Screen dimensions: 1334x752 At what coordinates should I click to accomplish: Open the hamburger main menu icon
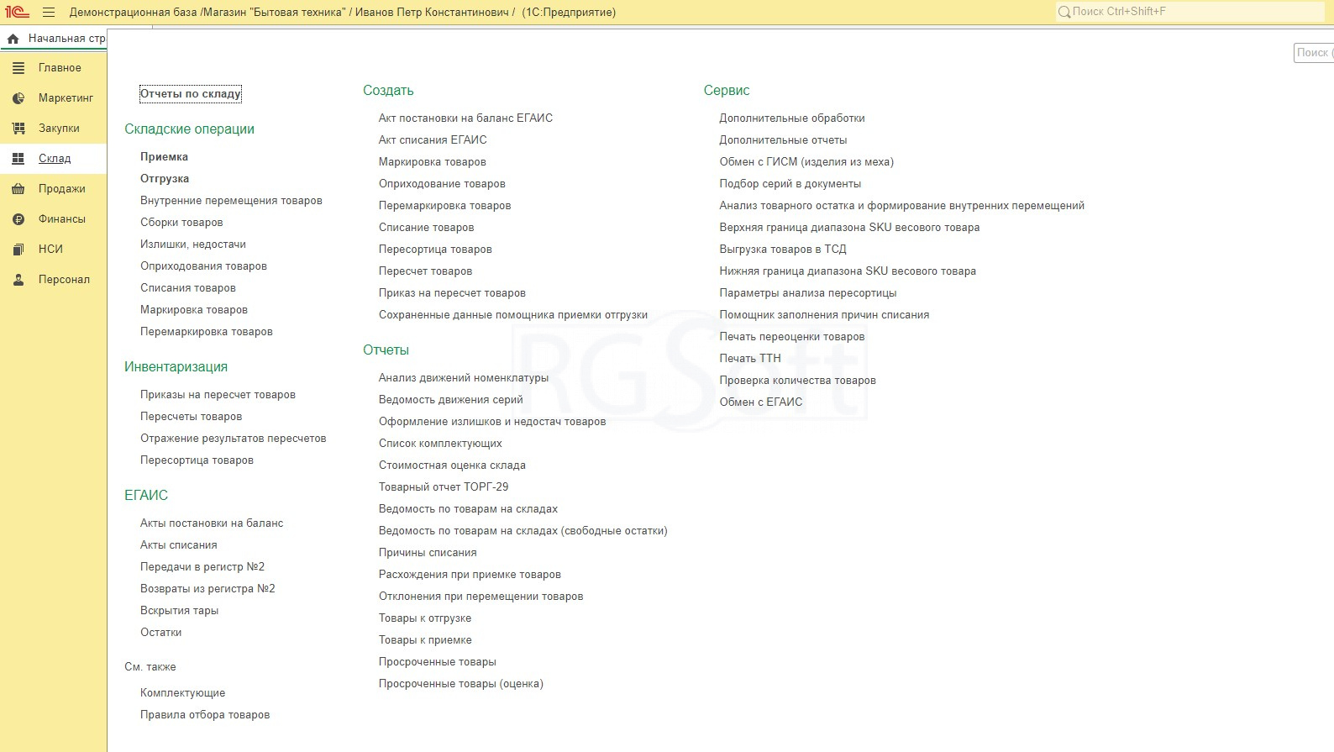[49, 13]
